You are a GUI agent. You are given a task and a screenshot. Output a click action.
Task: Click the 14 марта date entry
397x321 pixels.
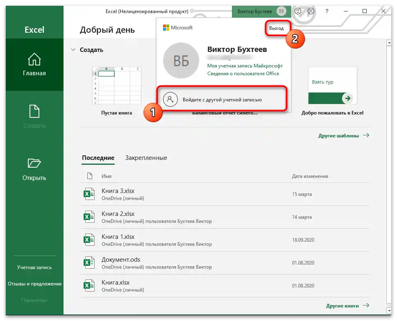[x=302, y=217]
